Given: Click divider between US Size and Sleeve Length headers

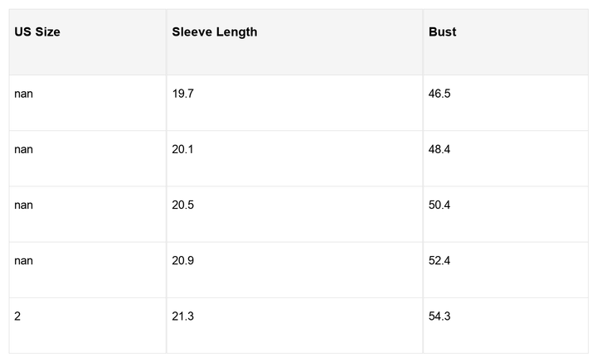Looking at the screenshot, I should pyautogui.click(x=166, y=41).
